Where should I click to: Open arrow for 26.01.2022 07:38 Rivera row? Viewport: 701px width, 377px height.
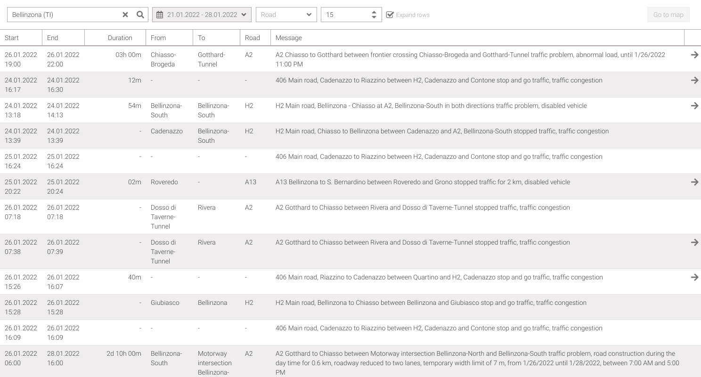point(694,243)
